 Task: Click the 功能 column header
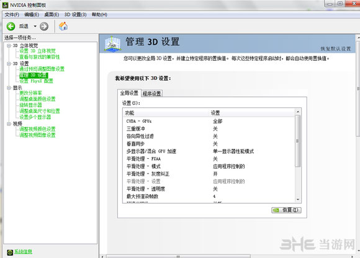166,113
